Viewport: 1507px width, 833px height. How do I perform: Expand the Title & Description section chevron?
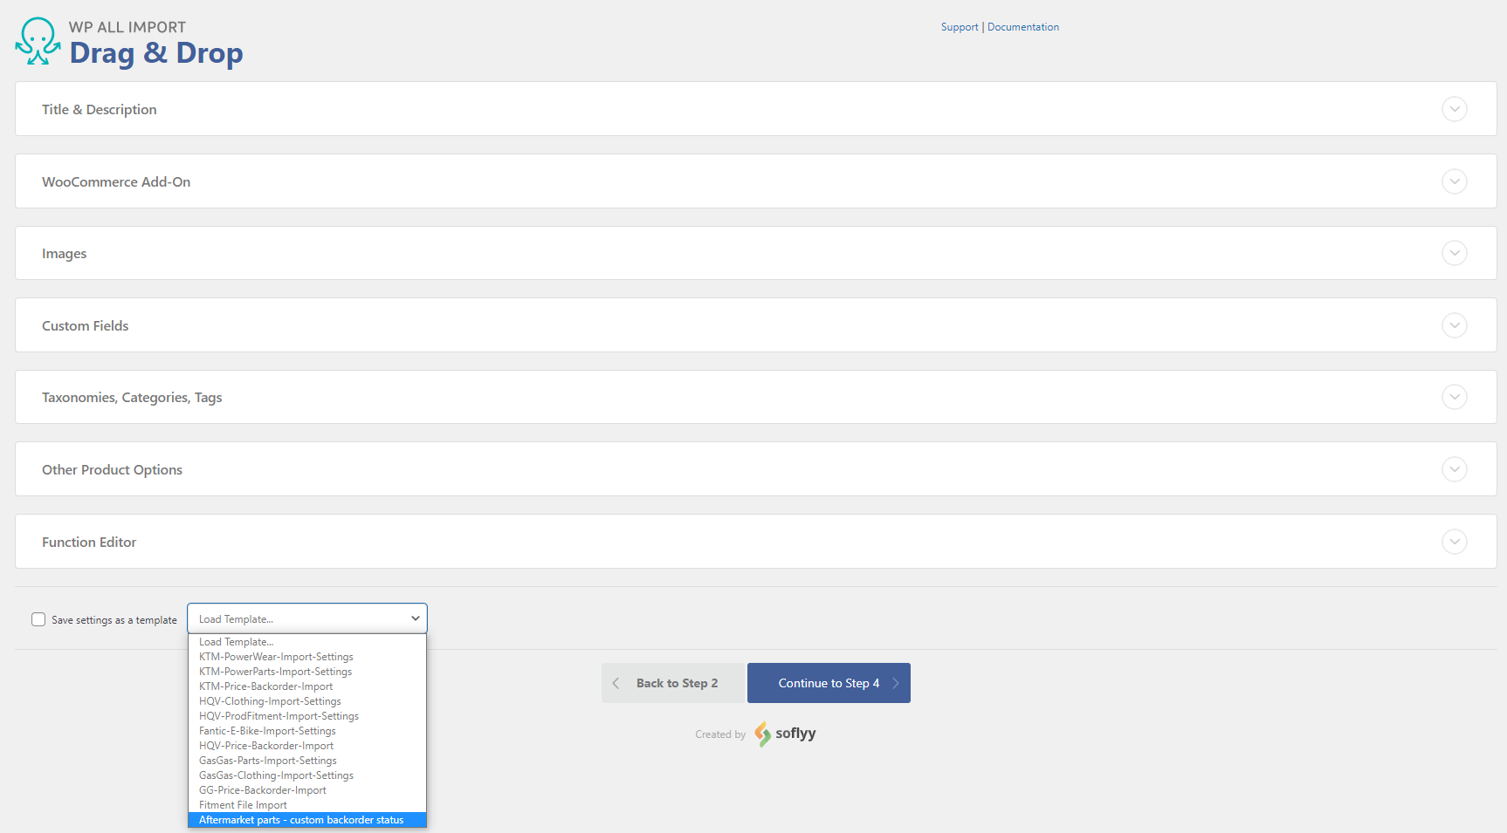(1454, 109)
